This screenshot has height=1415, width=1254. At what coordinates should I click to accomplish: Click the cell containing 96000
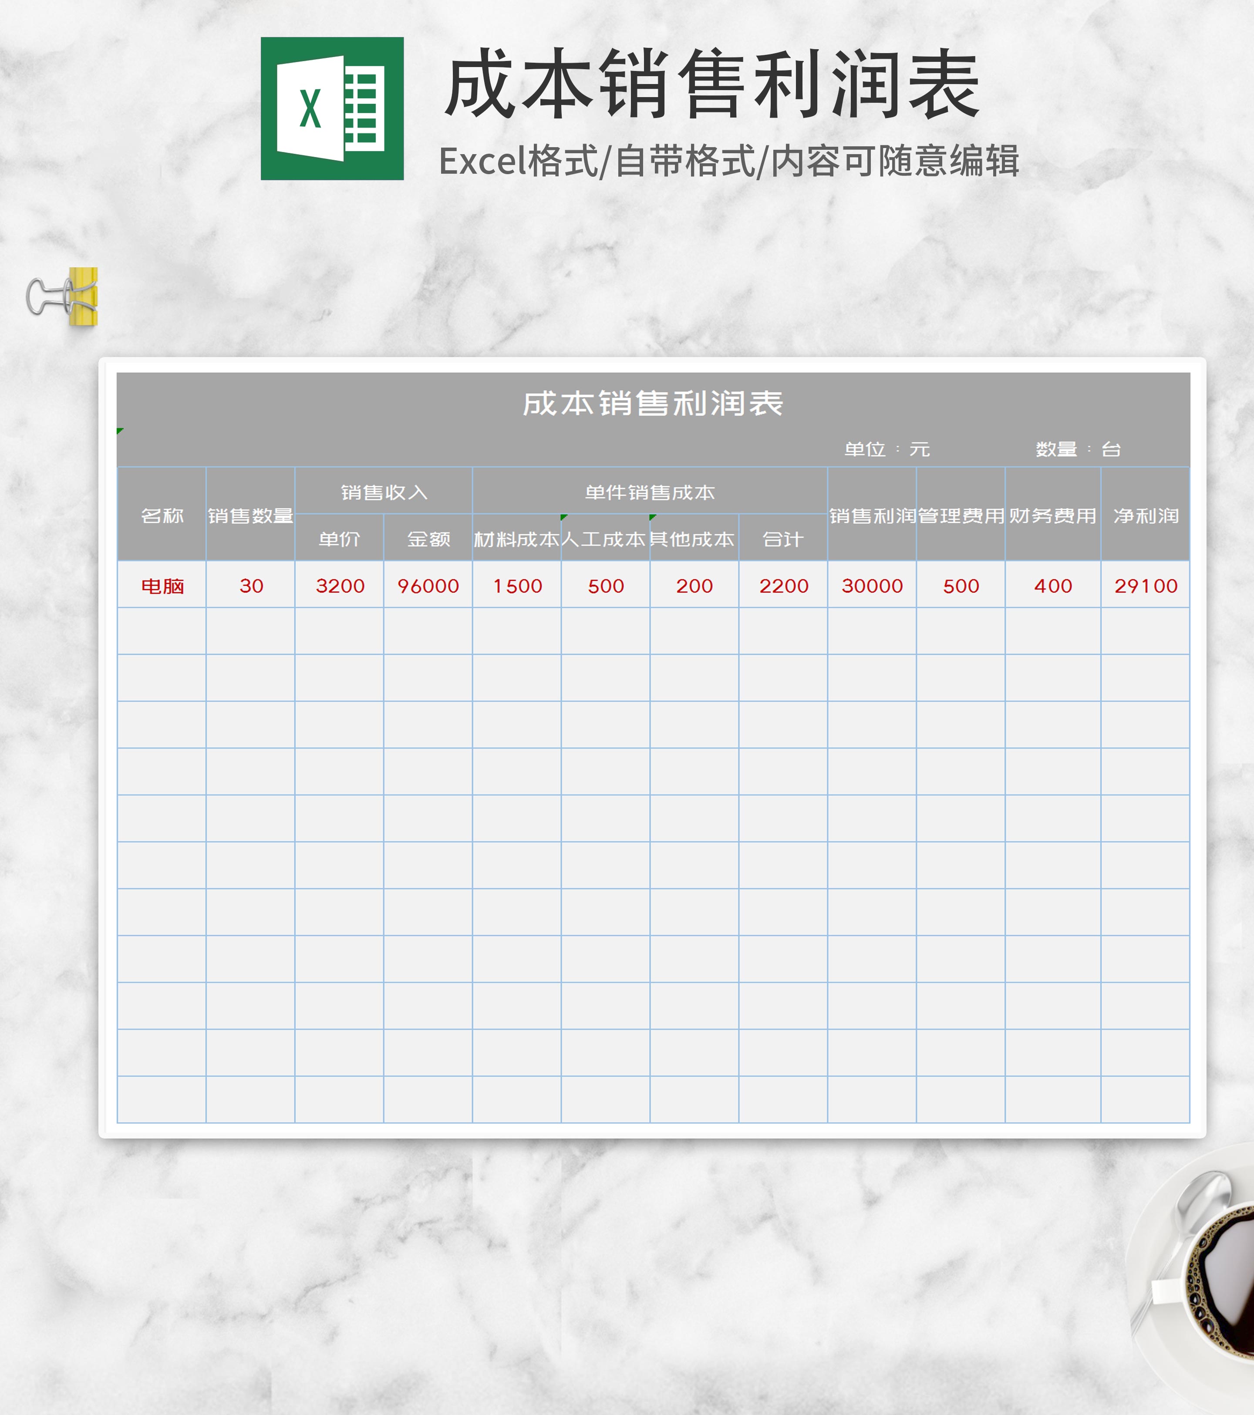point(428,586)
